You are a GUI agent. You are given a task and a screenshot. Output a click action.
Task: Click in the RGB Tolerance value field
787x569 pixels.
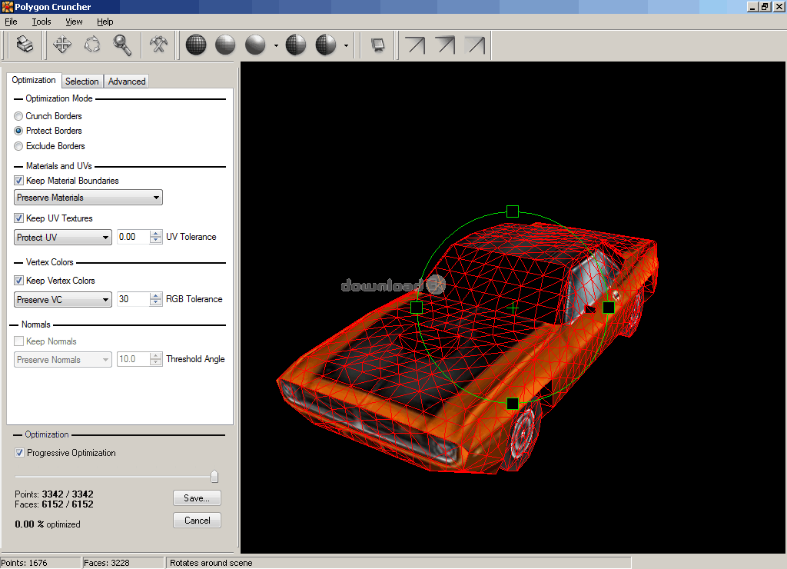tap(134, 299)
